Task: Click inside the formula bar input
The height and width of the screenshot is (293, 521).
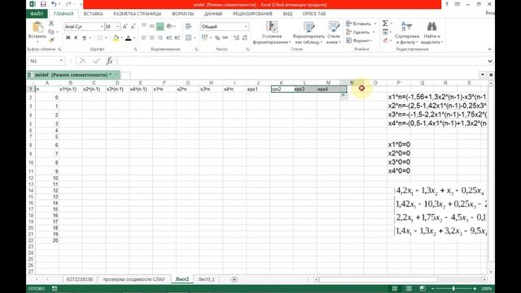Action: pyautogui.click(x=302, y=61)
